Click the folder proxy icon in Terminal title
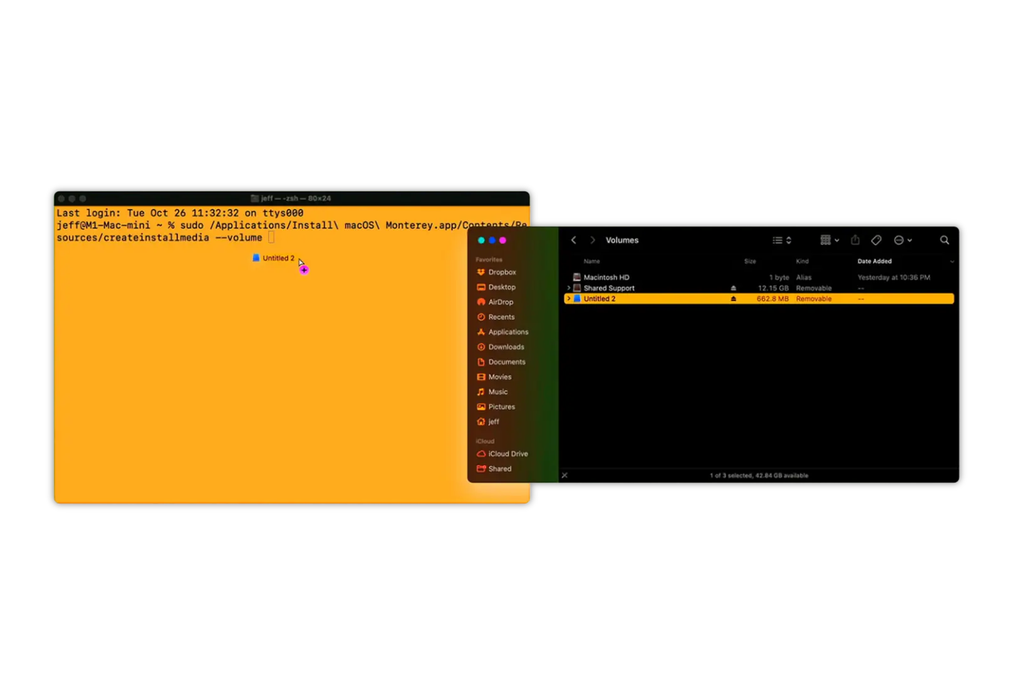 254,198
